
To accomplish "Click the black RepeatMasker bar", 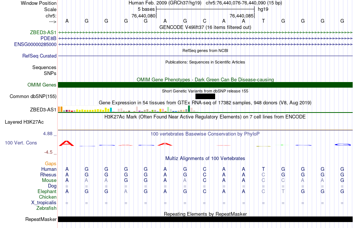I will pyautogui.click(x=205, y=219).
